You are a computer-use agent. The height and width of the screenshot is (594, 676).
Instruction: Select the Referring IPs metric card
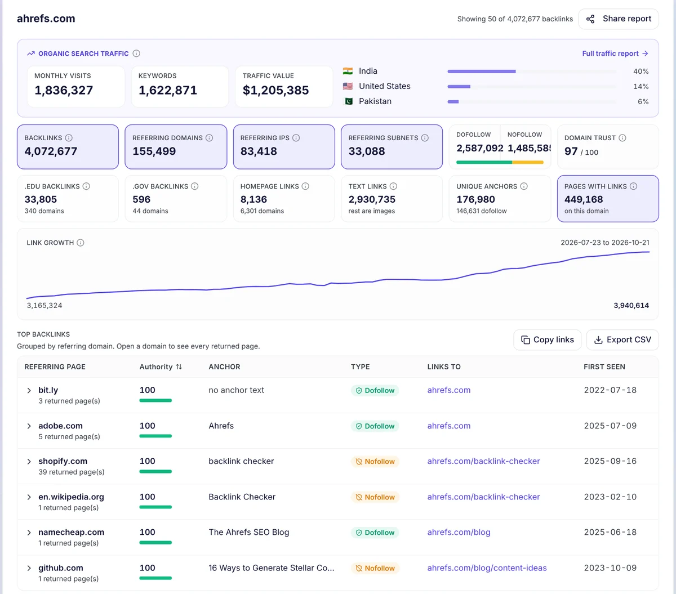(x=284, y=147)
